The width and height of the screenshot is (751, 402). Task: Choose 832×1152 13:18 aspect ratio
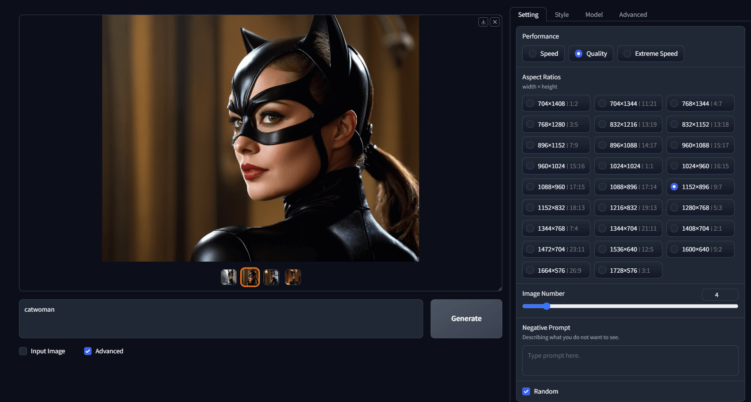[701, 124]
